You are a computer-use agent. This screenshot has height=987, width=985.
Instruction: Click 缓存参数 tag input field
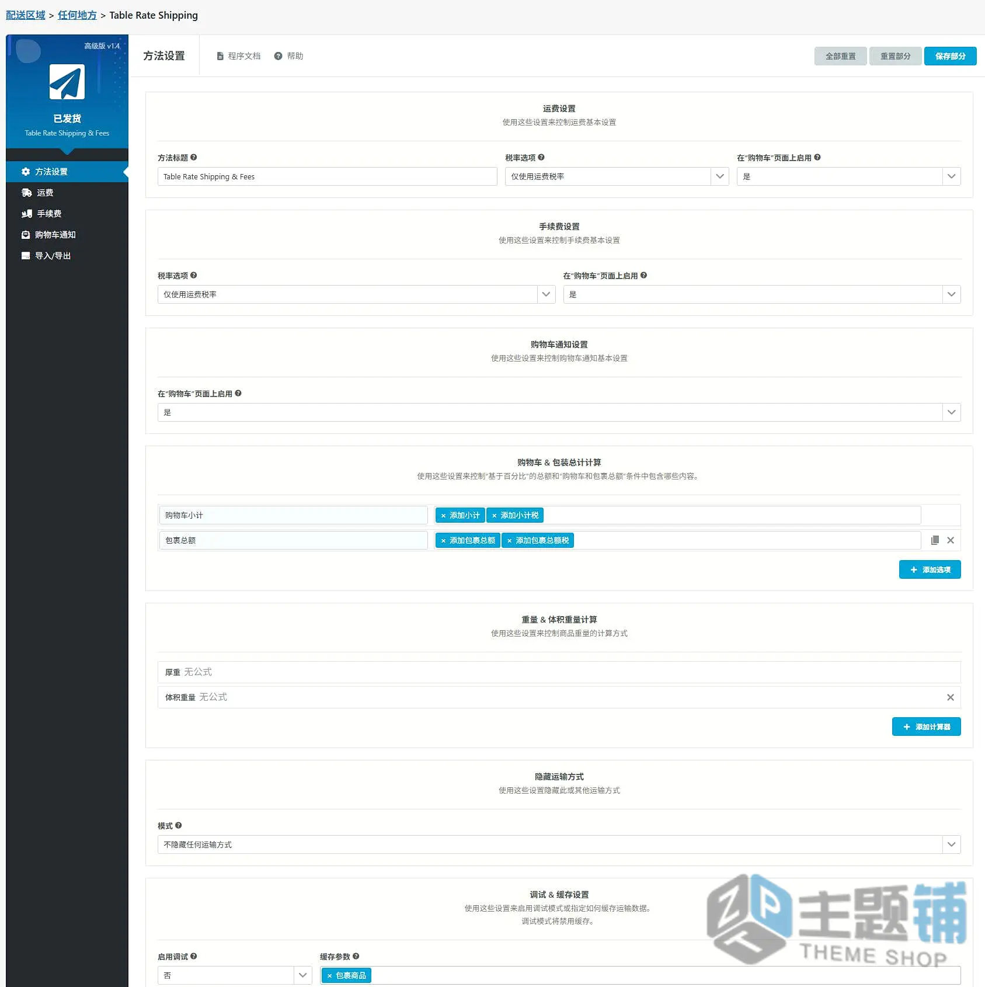tap(640, 975)
